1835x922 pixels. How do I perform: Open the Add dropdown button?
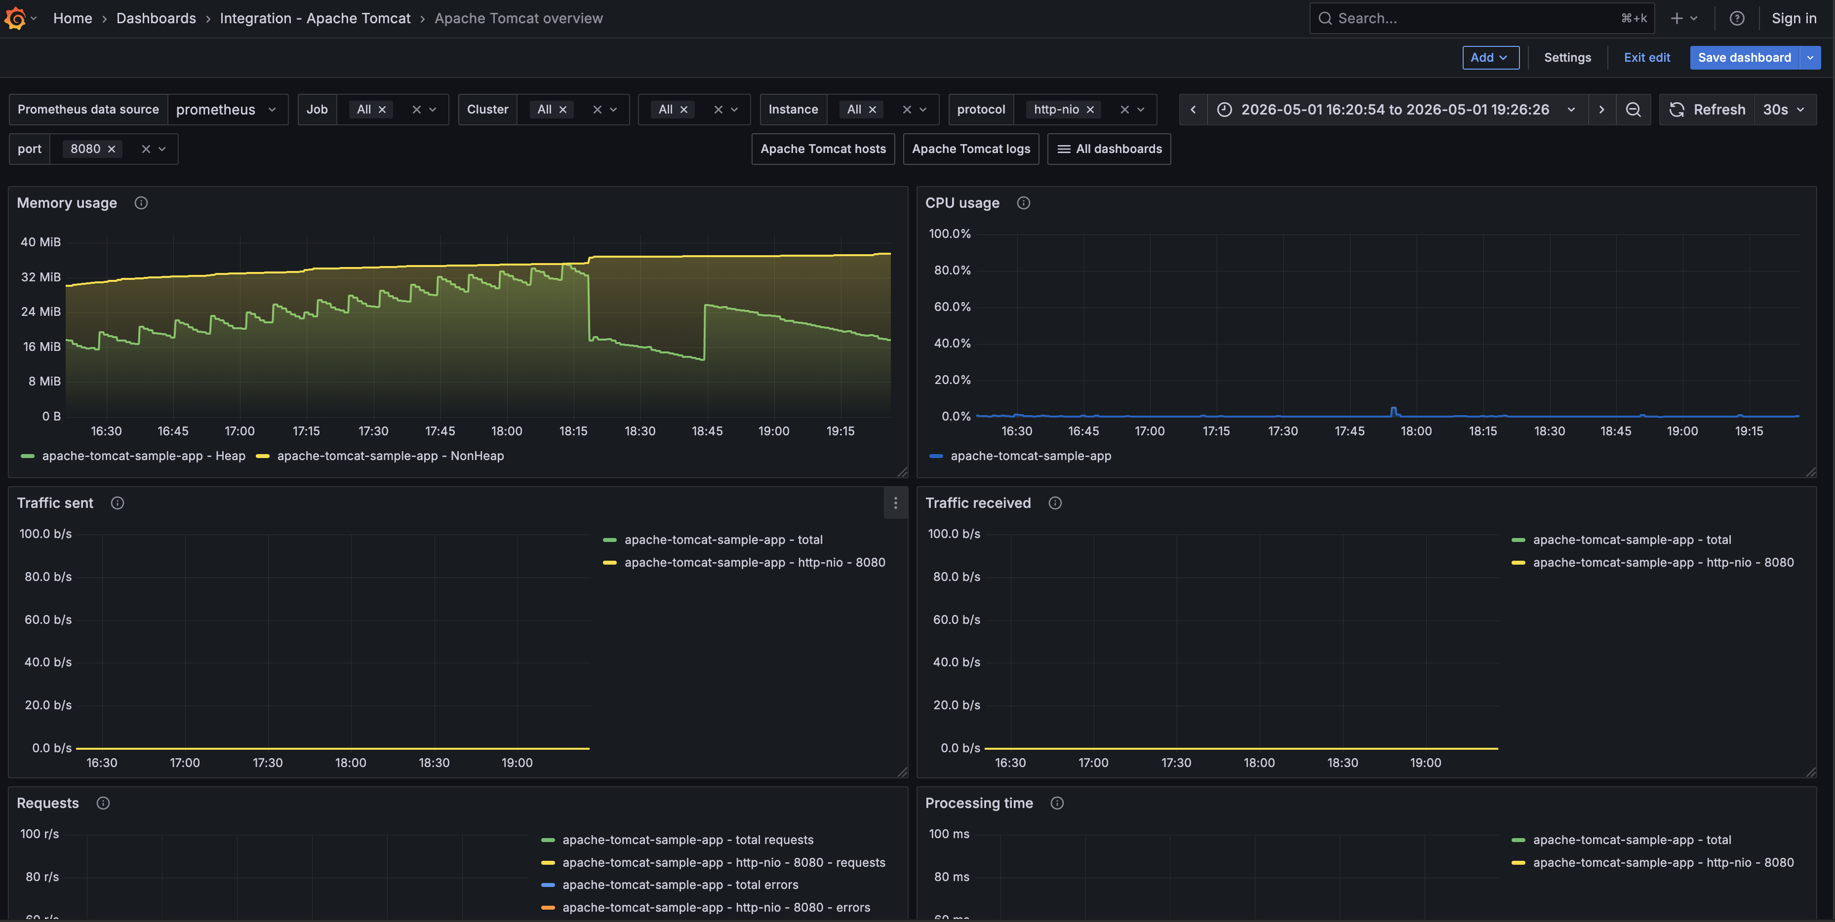[1490, 58]
